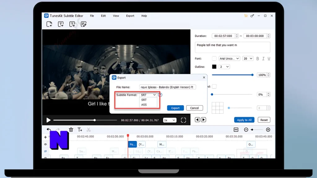Open the Edit menu
The image size is (317, 178).
click(103, 16)
